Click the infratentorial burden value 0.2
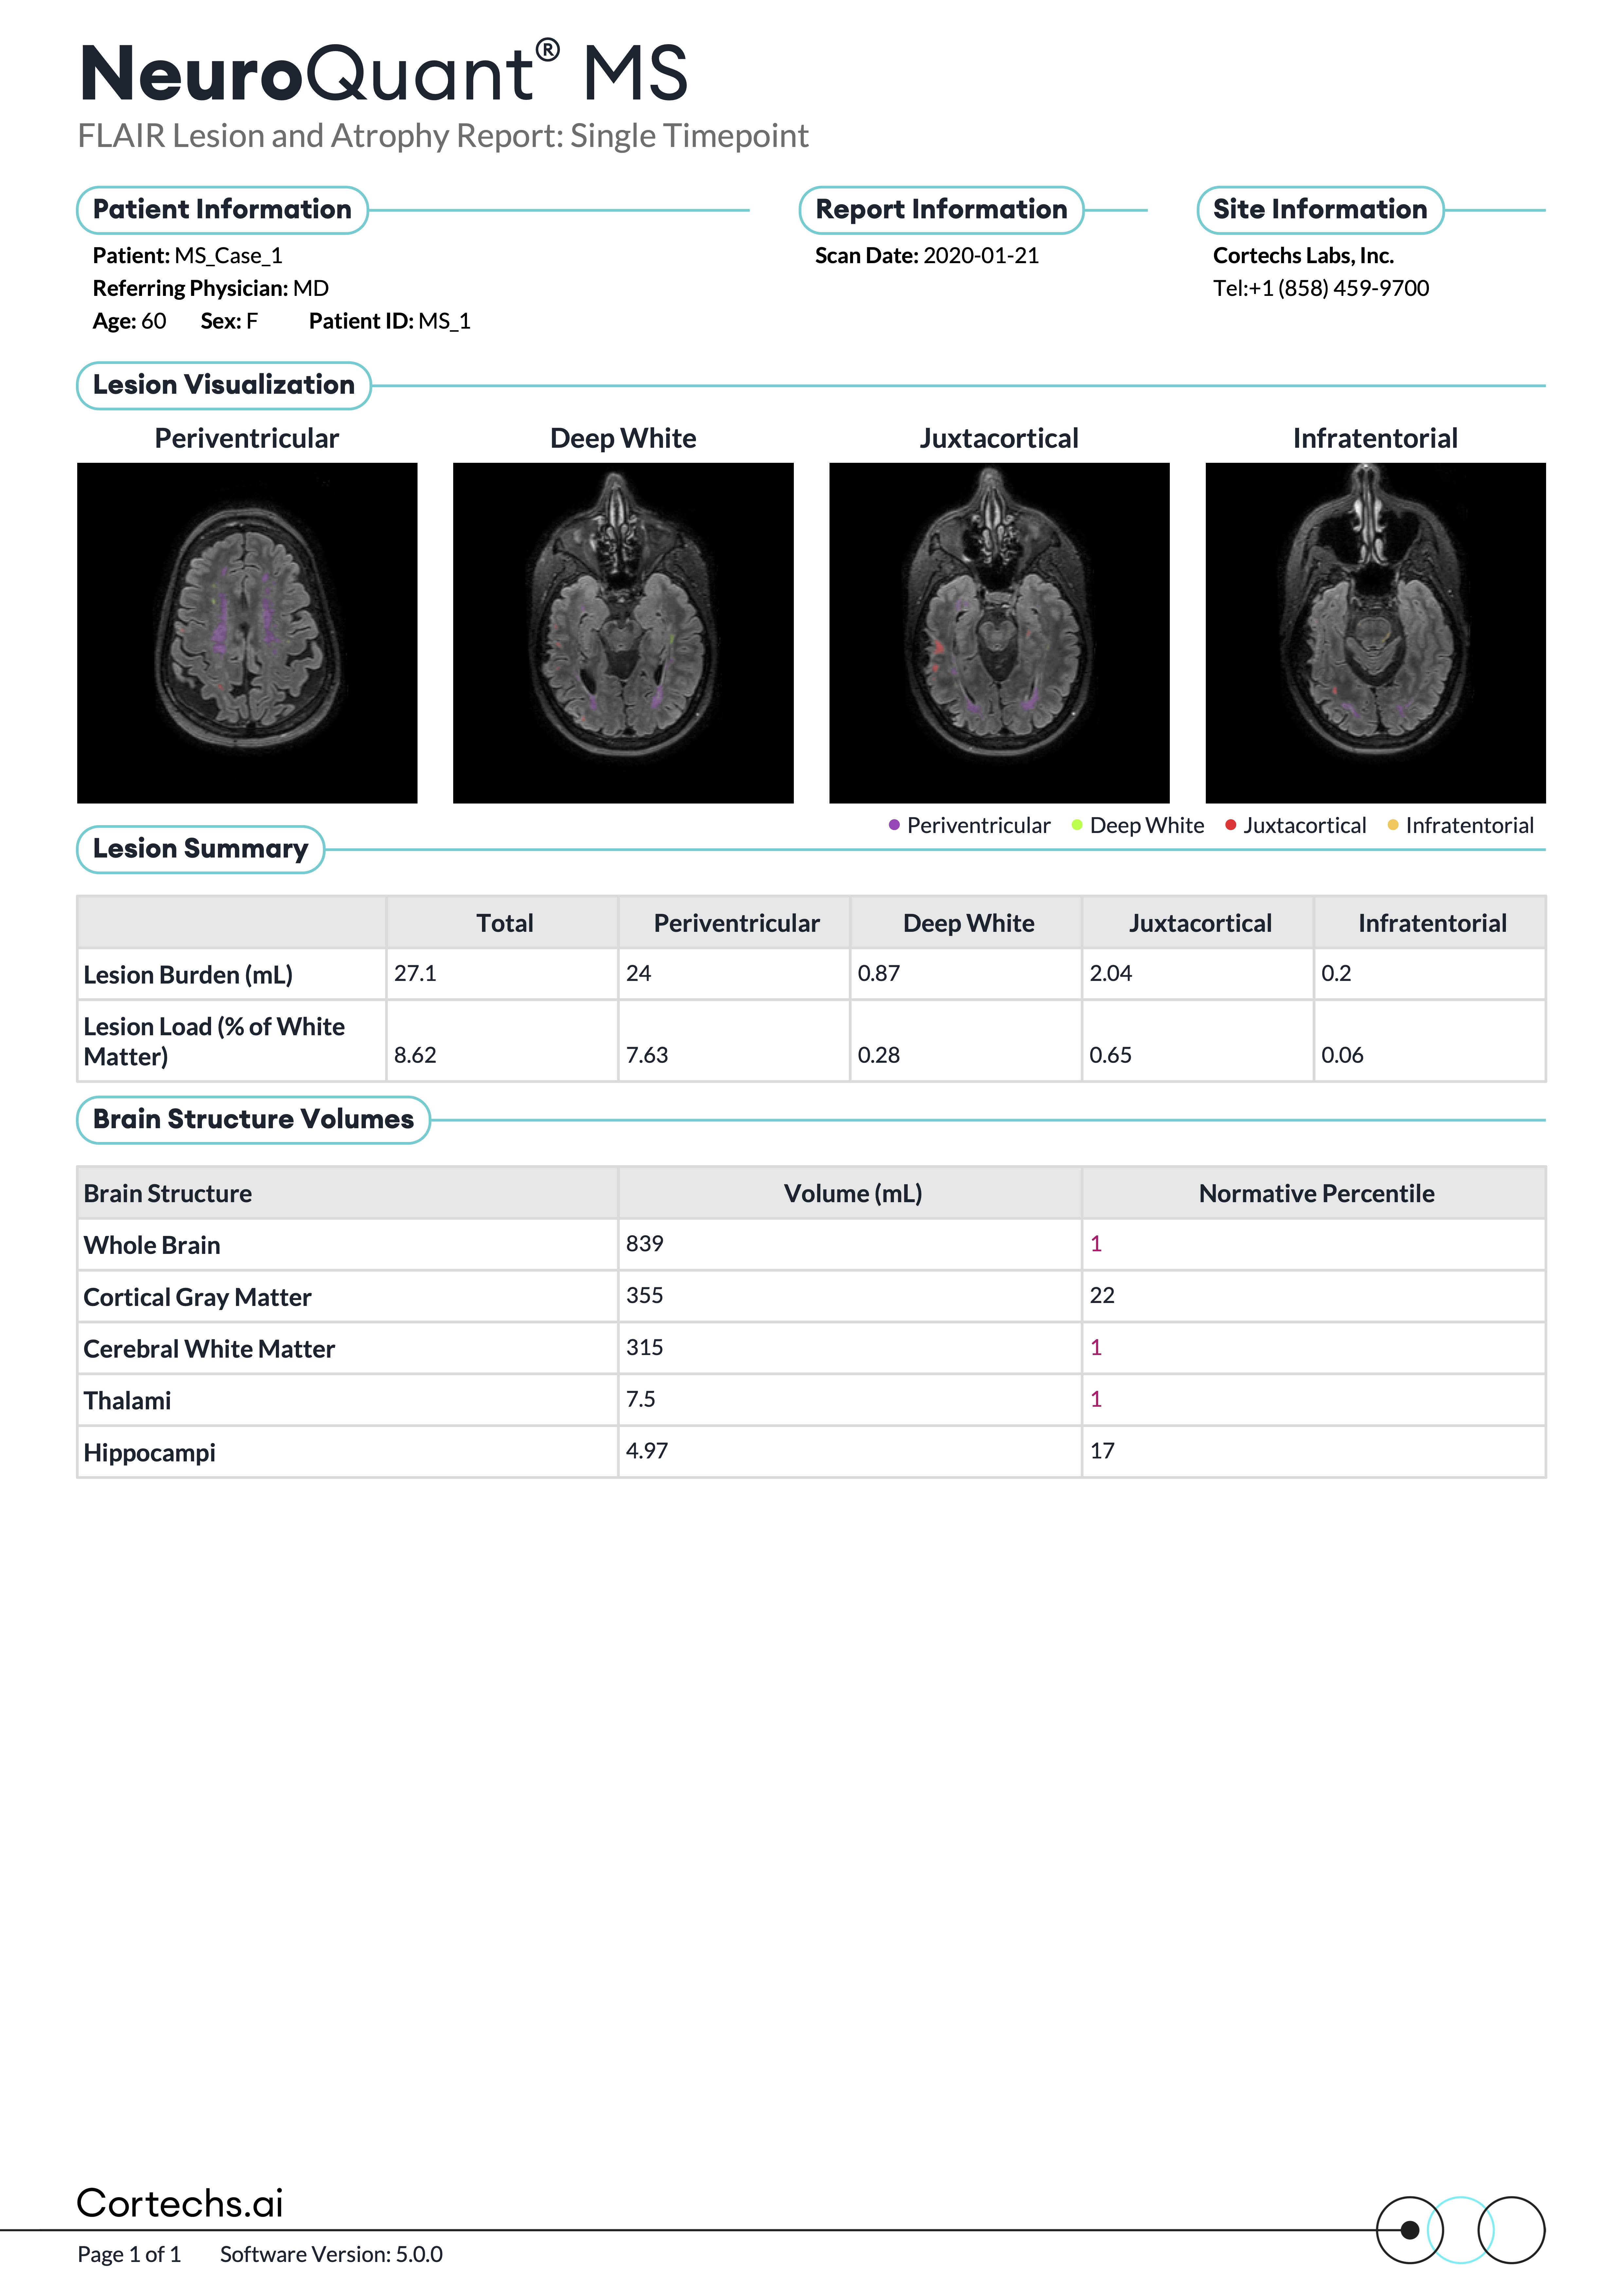The width and height of the screenshot is (1623, 2296). click(x=1336, y=973)
